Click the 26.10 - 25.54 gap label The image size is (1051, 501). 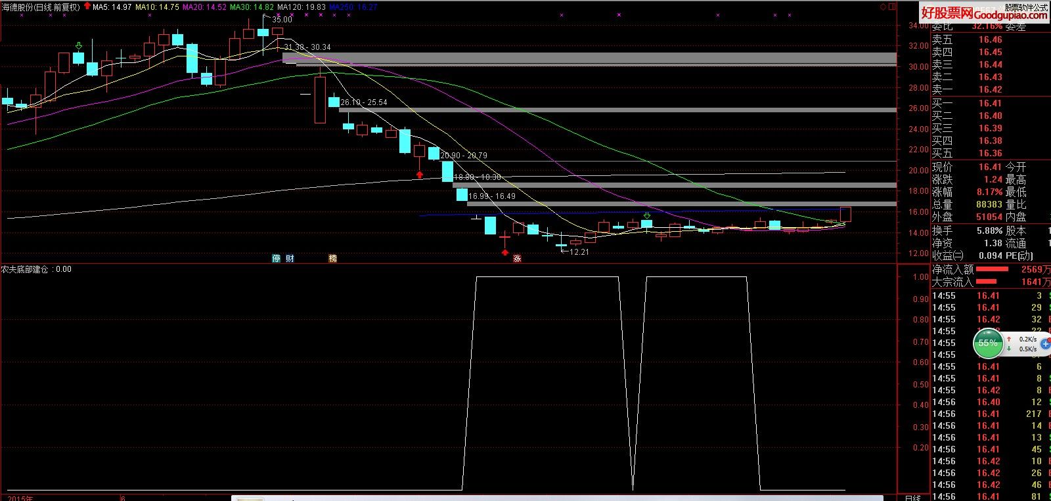tap(364, 102)
